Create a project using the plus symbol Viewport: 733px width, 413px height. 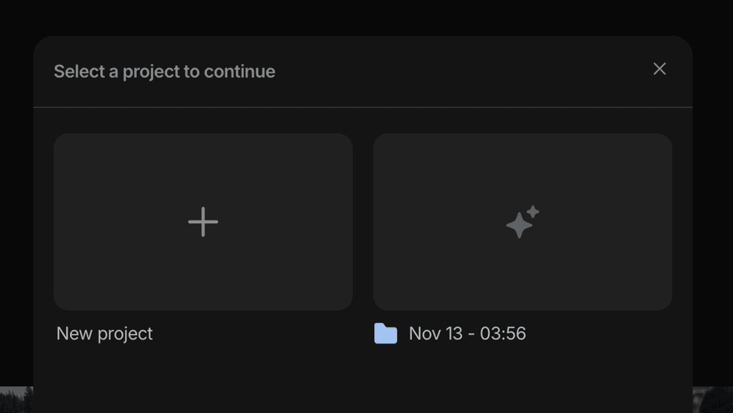[203, 222]
